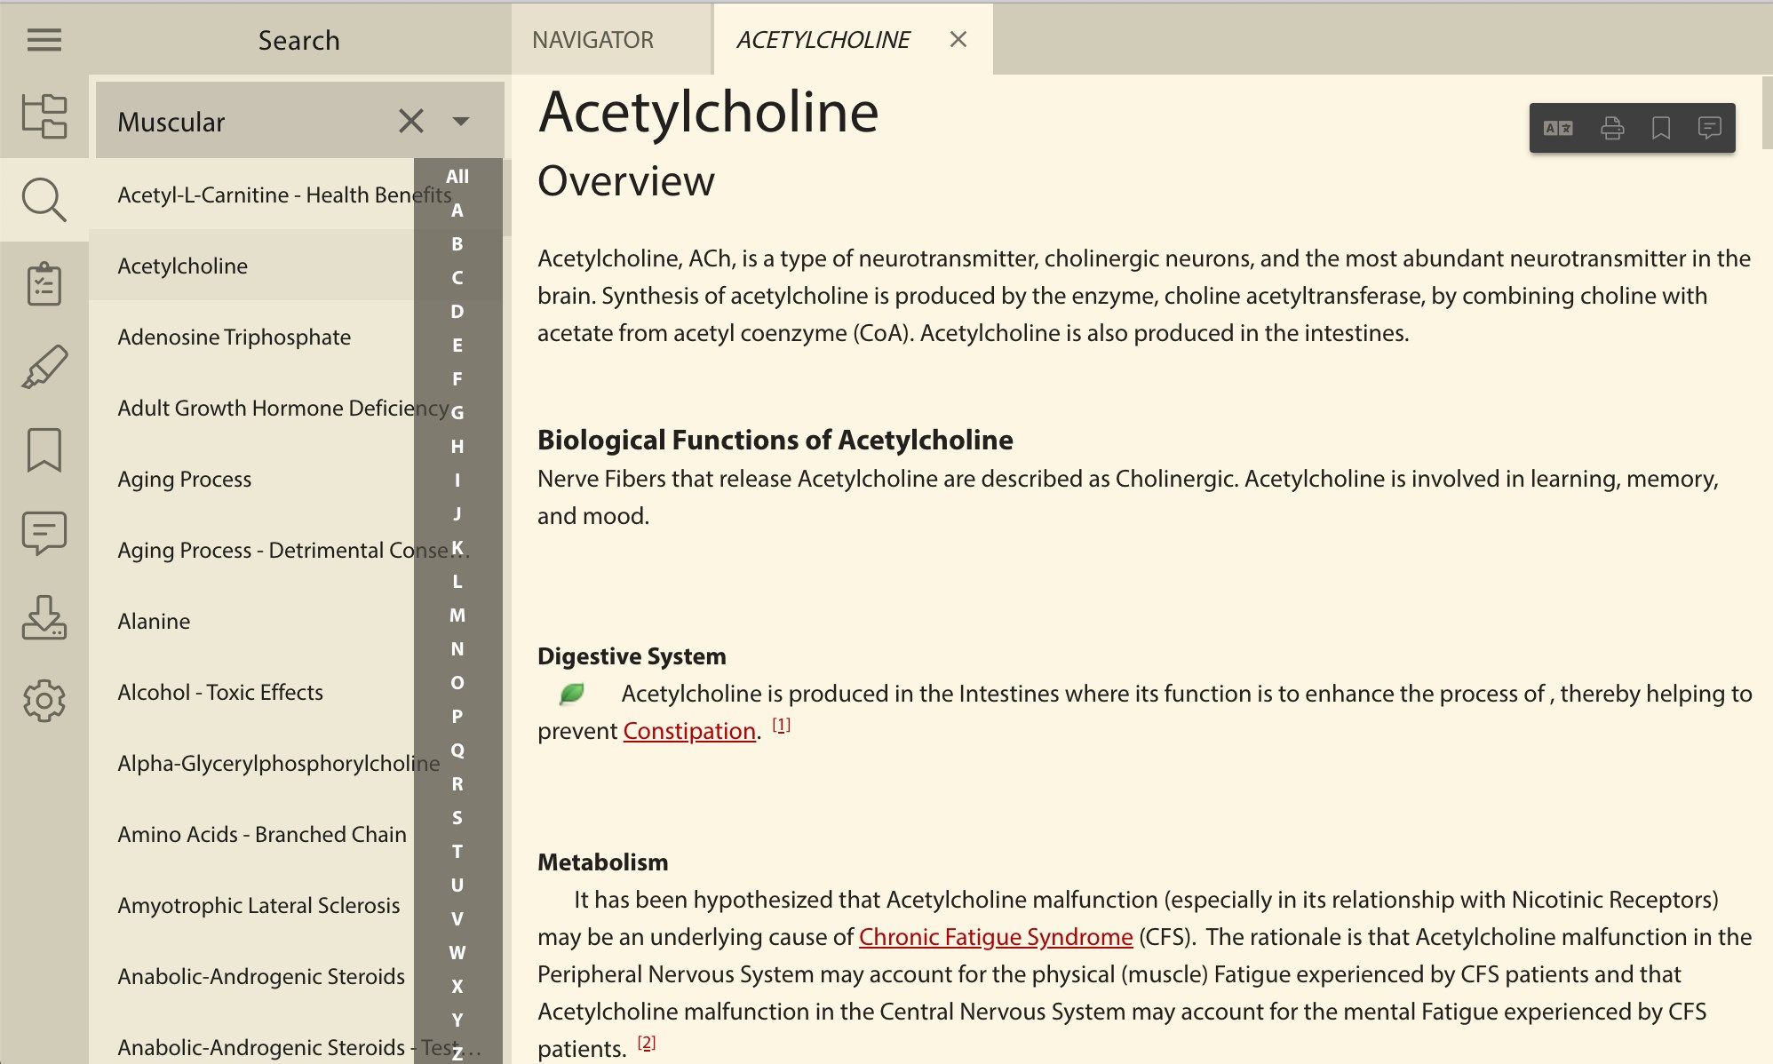1773x1064 pixels.
Task: Jump to letter U in index
Action: (x=457, y=885)
